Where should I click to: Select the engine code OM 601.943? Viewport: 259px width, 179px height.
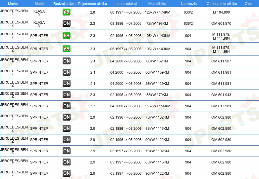click(x=221, y=95)
